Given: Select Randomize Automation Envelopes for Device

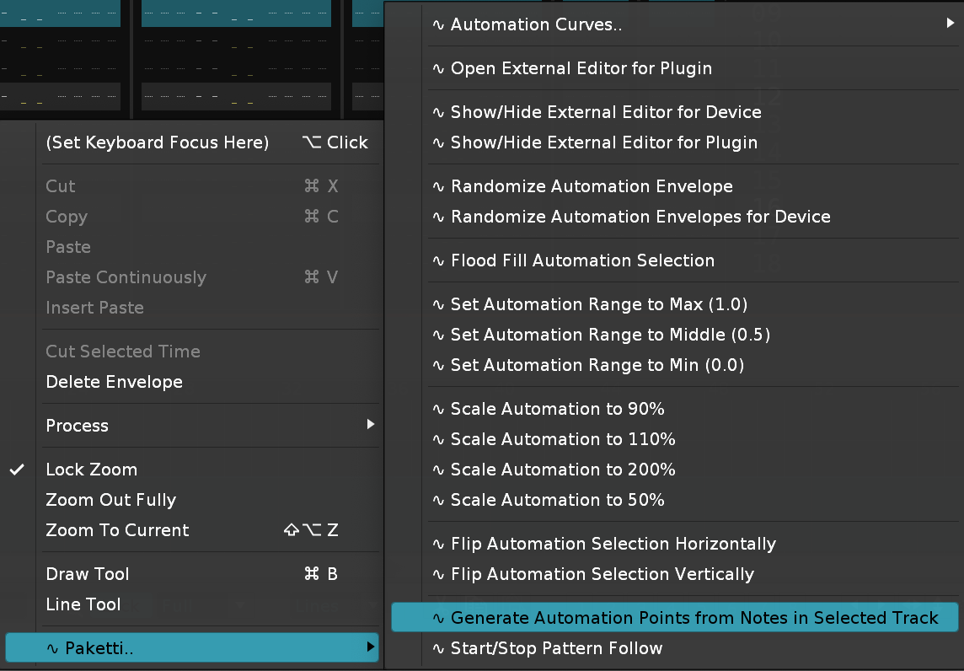Looking at the screenshot, I should [640, 217].
